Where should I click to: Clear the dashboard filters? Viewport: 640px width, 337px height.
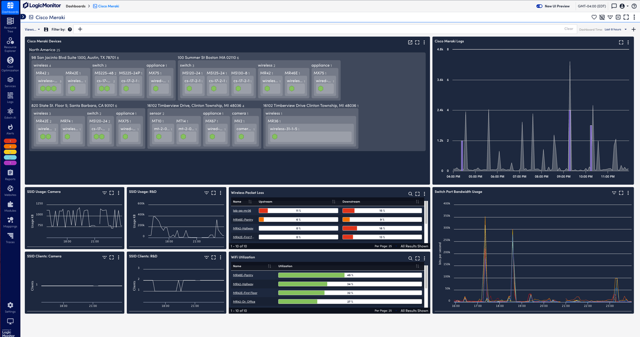568,29
